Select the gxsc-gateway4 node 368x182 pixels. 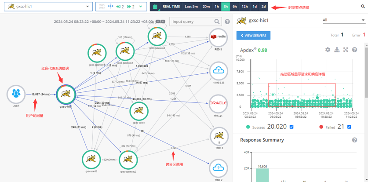click(x=97, y=53)
